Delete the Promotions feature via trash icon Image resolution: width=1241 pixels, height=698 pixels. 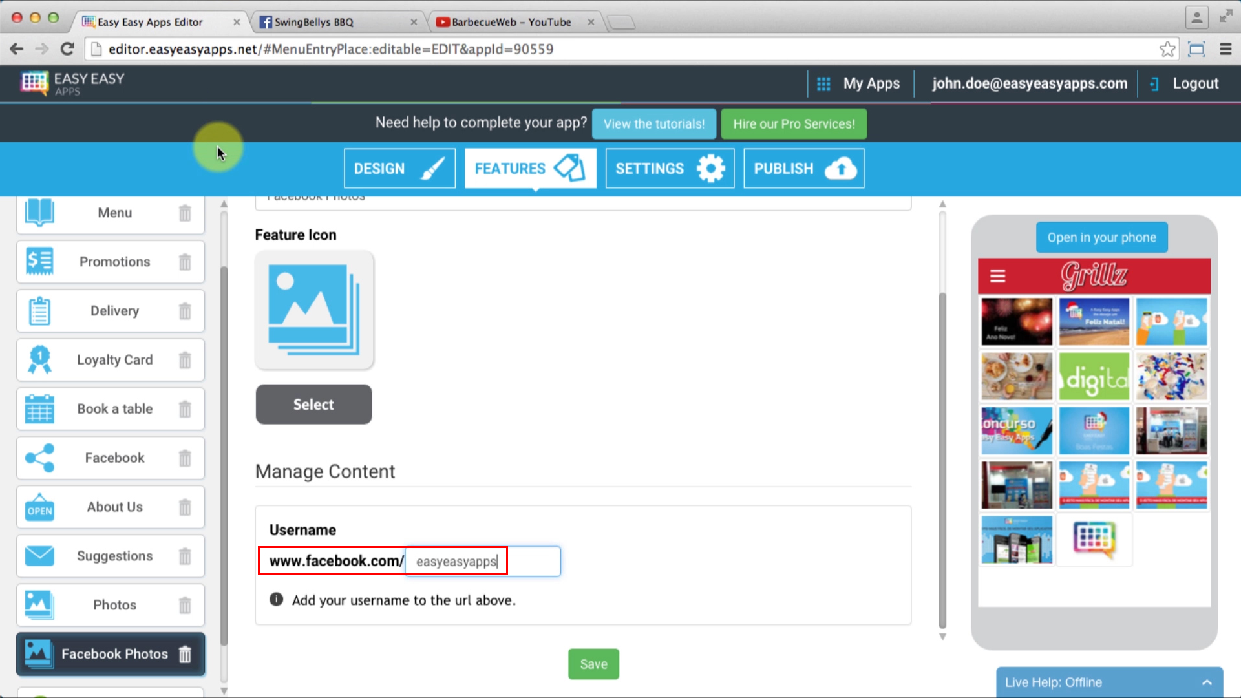click(x=185, y=262)
